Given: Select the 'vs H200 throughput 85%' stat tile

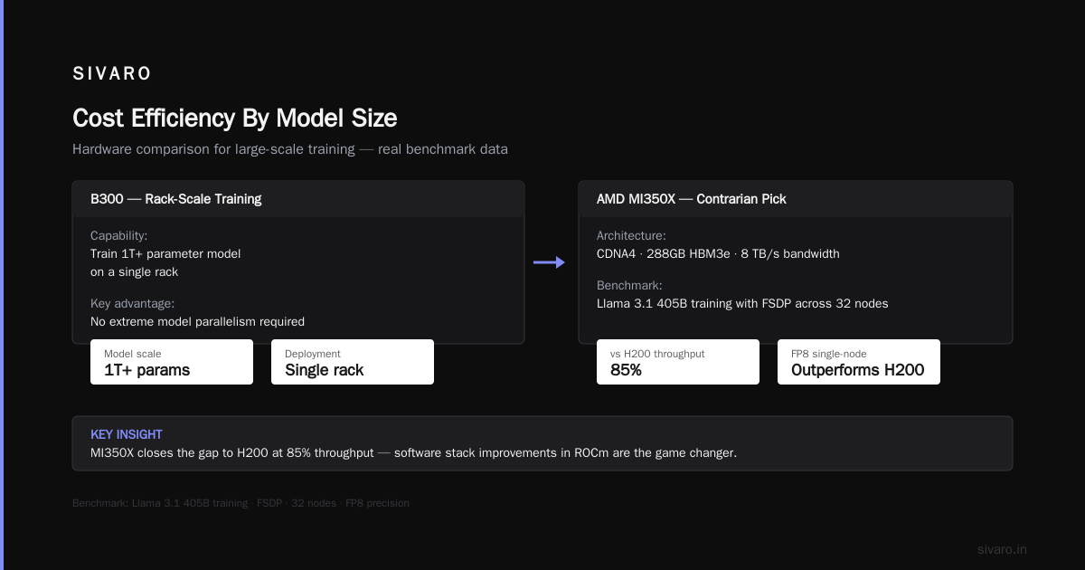Looking at the screenshot, I should [x=678, y=362].
